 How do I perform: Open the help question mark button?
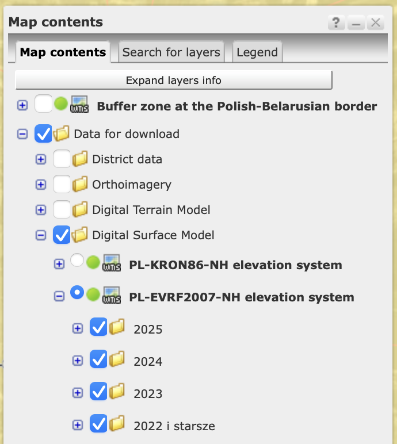337,22
